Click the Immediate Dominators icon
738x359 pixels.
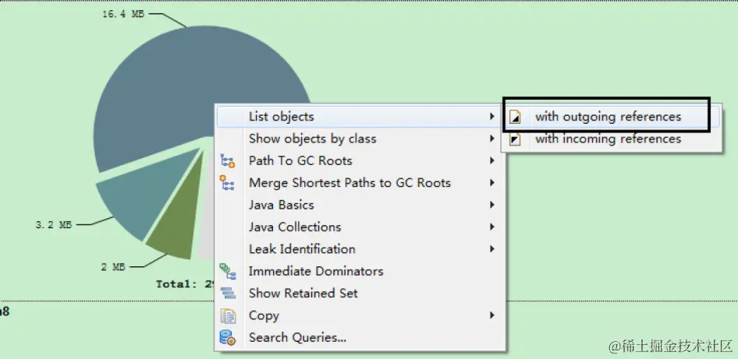(228, 271)
